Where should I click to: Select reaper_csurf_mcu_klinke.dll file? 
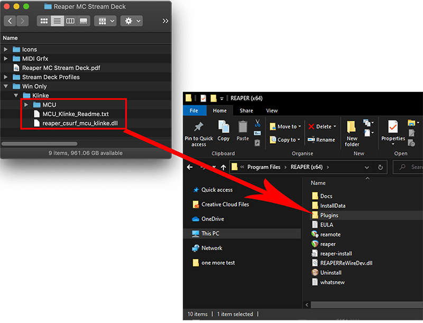tap(80, 123)
